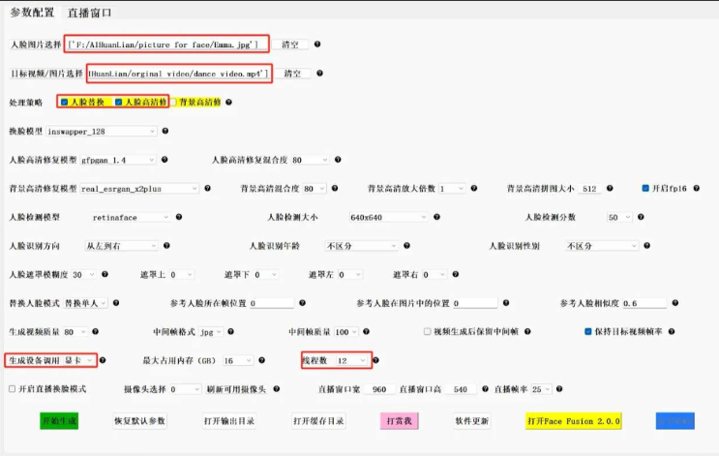Enable 视频生成后保留中间帧 checkbox

pos(427,331)
